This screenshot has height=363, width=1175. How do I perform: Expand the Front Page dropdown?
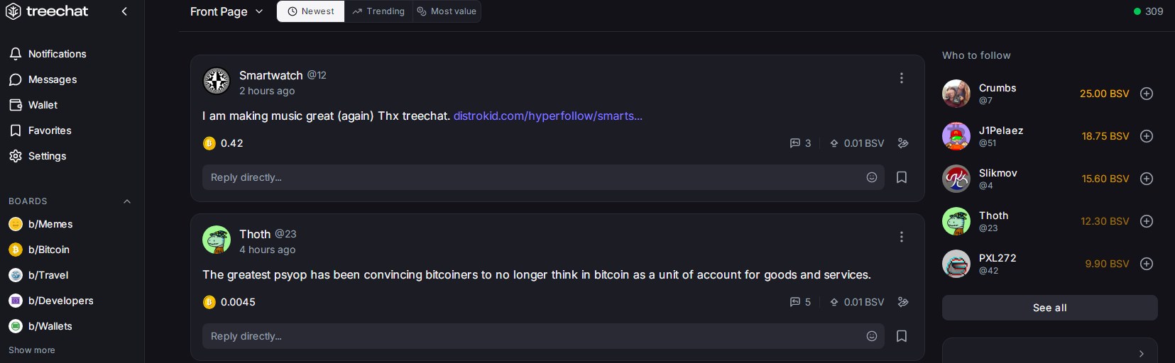pos(226,11)
